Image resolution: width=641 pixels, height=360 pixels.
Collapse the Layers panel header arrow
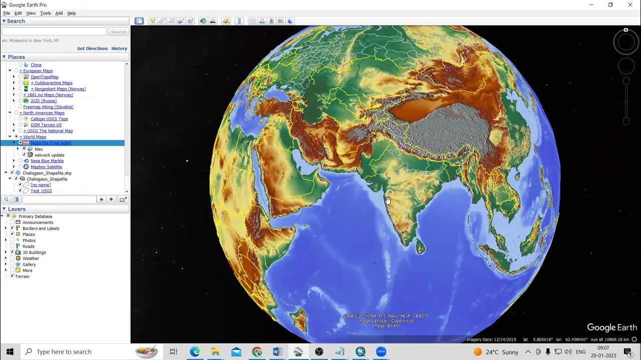click(4, 209)
